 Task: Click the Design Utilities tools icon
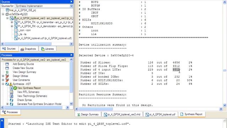pyautogui.click(x=7, y=76)
